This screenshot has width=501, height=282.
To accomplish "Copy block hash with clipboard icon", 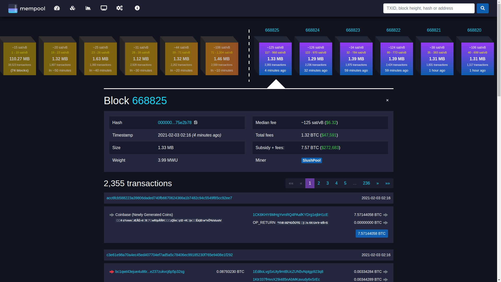I will tap(196, 122).
